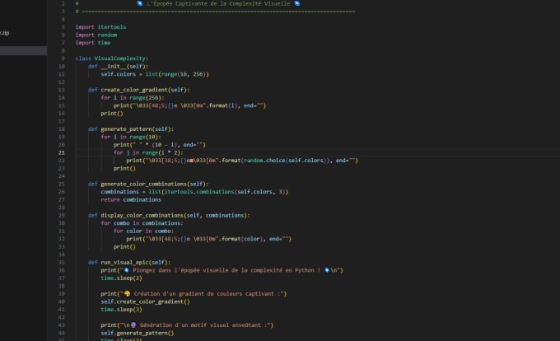Click the 'self.create_color_gradient()' call
Screen dimensions: 560x341
pos(145,301)
